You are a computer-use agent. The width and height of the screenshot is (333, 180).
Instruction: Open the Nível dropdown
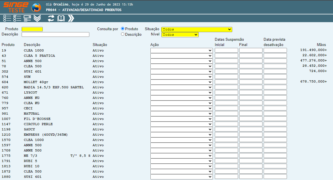(180, 35)
